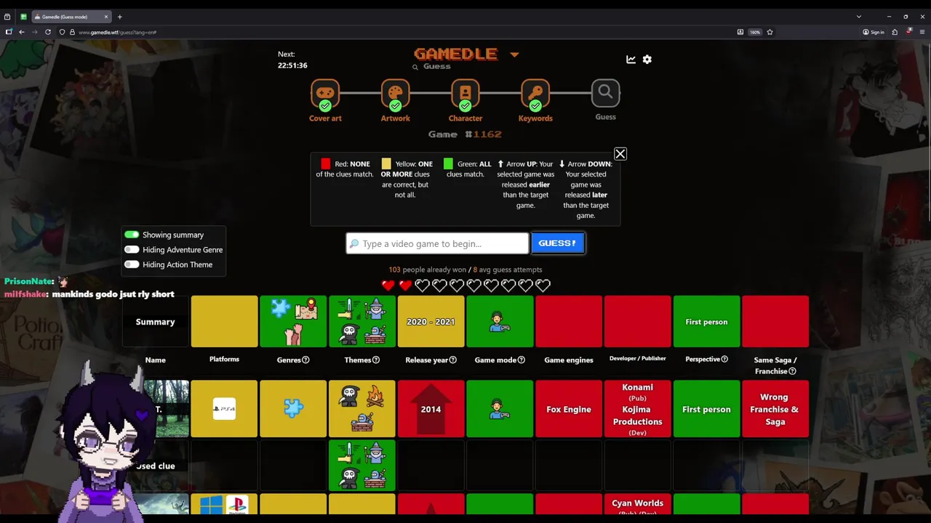The image size is (931, 523).
Task: Click the PS4 platform cell in first guess
Action: tap(224, 409)
